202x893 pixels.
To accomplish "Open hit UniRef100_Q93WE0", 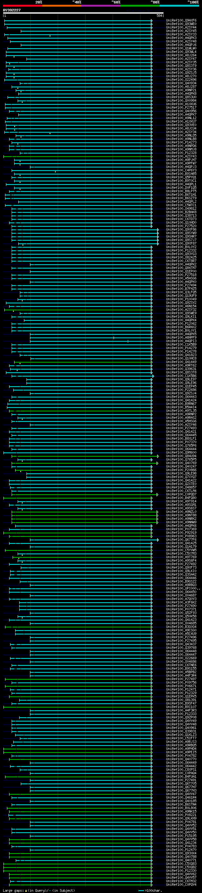I will 181,24.
